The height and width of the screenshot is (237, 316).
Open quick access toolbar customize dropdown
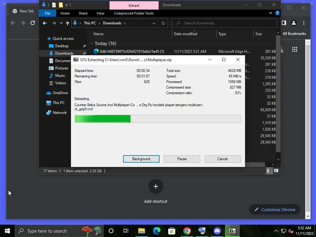coord(67,5)
